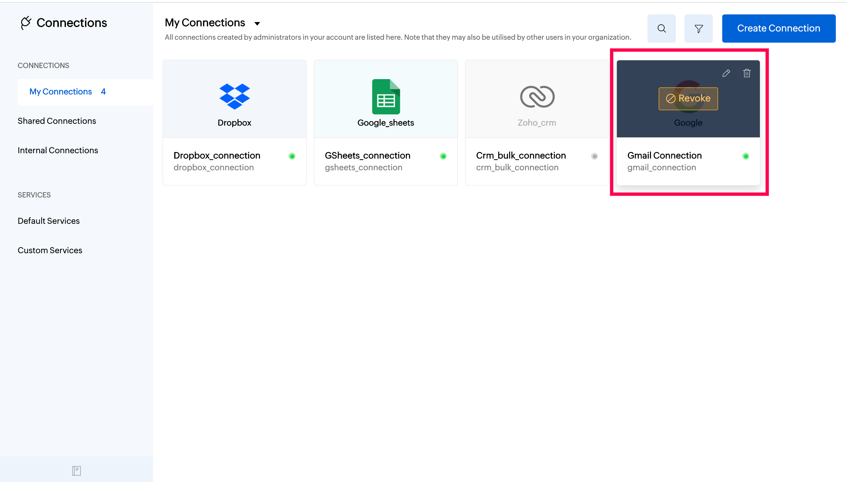
Task: Delete Gmail Connection using trash icon
Action: (746, 73)
